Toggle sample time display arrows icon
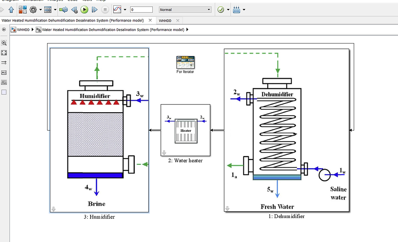The image size is (398, 242). [x=4, y=63]
